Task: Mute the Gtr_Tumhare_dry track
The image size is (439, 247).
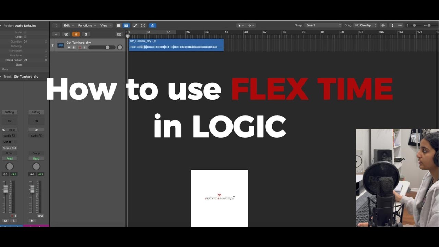Action: click(69, 48)
